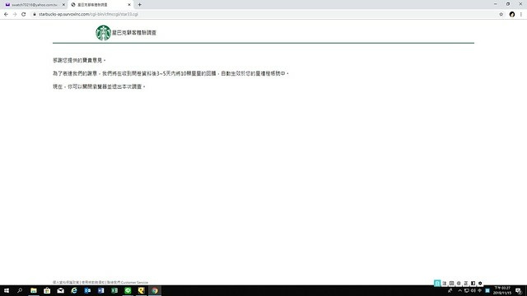Open the Windows Start menu
527x296 pixels.
(7, 290)
